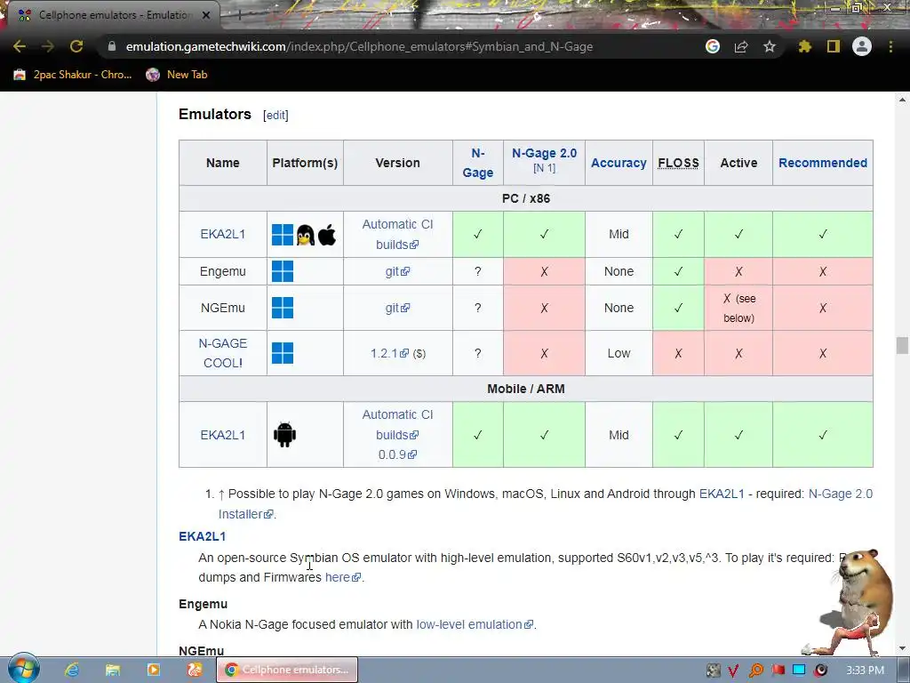910x683 pixels.
Task: Open Automatic CI builds link for PC EKA2L1
Action: coord(397,234)
